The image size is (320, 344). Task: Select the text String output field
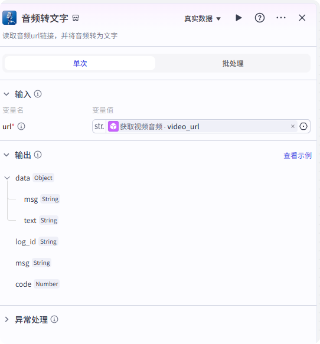[x=41, y=220]
